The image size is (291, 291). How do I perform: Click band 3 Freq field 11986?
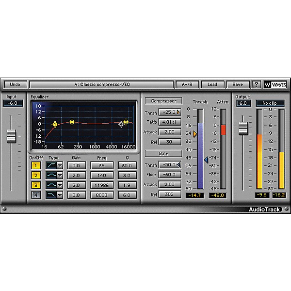point(102,185)
